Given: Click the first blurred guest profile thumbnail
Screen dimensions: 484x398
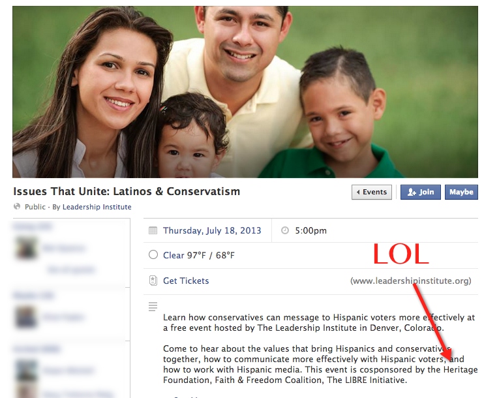Looking at the screenshot, I should pyautogui.click(x=26, y=248).
